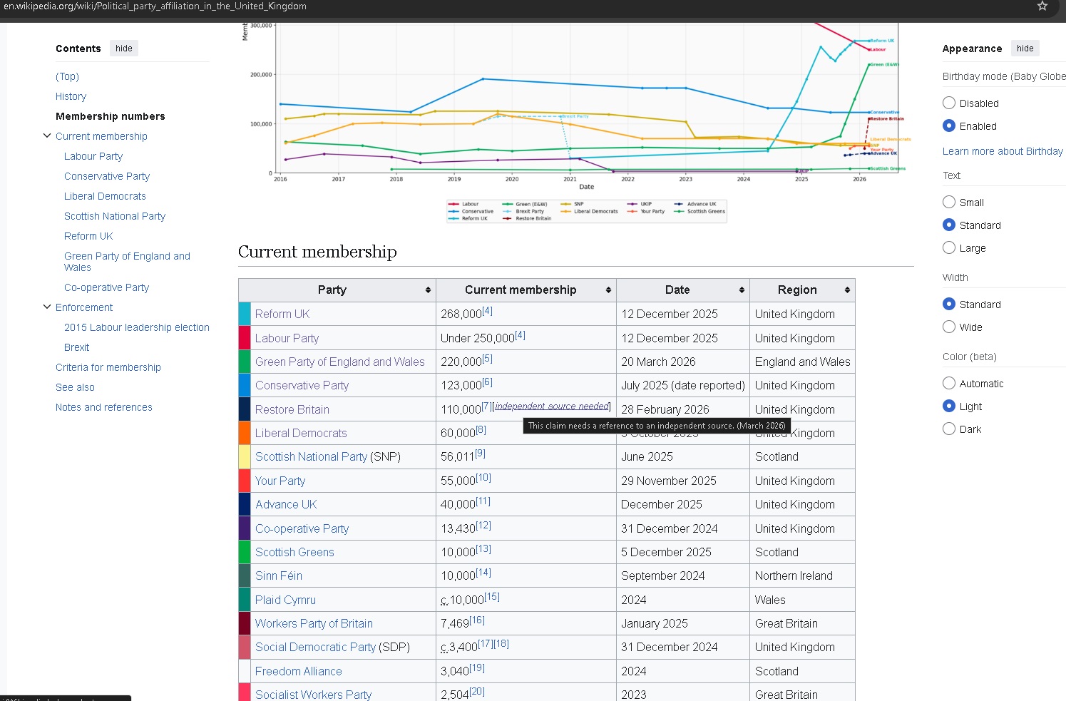Jump to Notes and references in contents
The width and height of the screenshot is (1066, 701).
[x=104, y=407]
